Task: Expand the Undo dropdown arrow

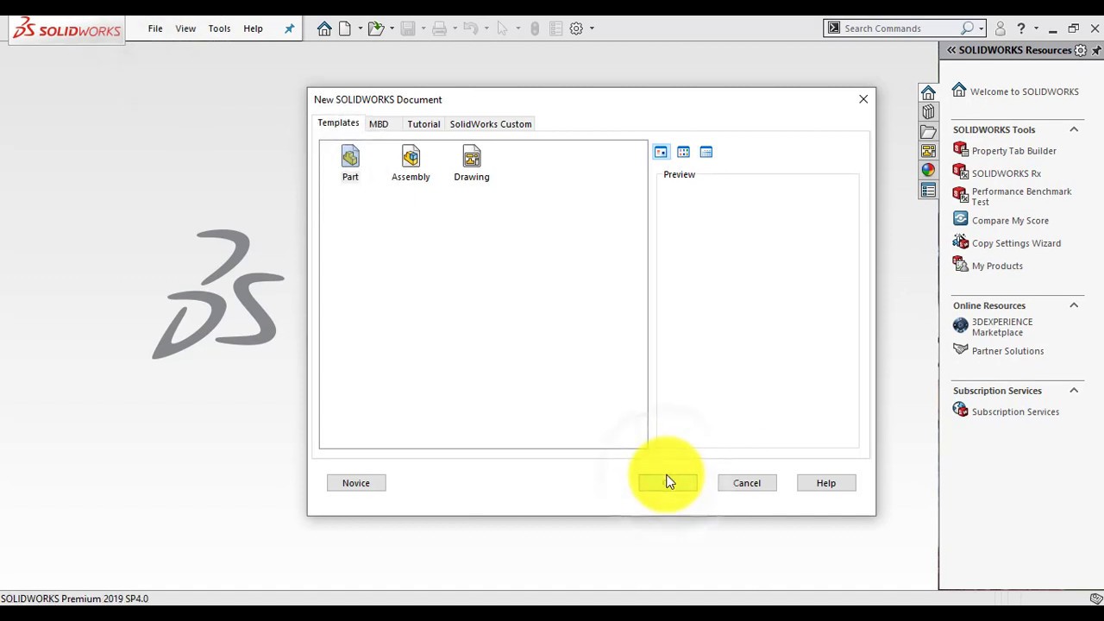Action: pyautogui.click(x=486, y=28)
